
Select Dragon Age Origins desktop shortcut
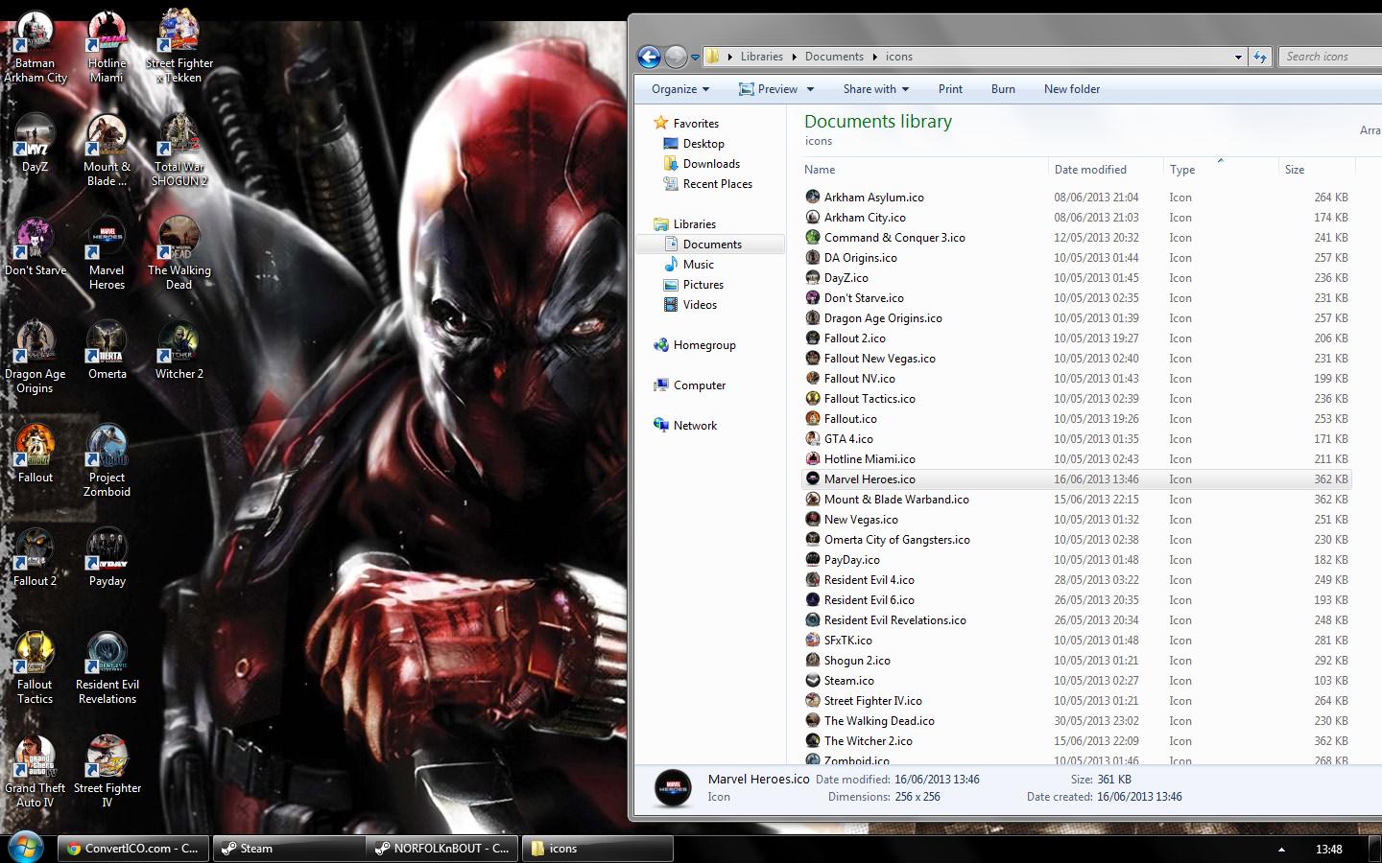click(x=36, y=358)
